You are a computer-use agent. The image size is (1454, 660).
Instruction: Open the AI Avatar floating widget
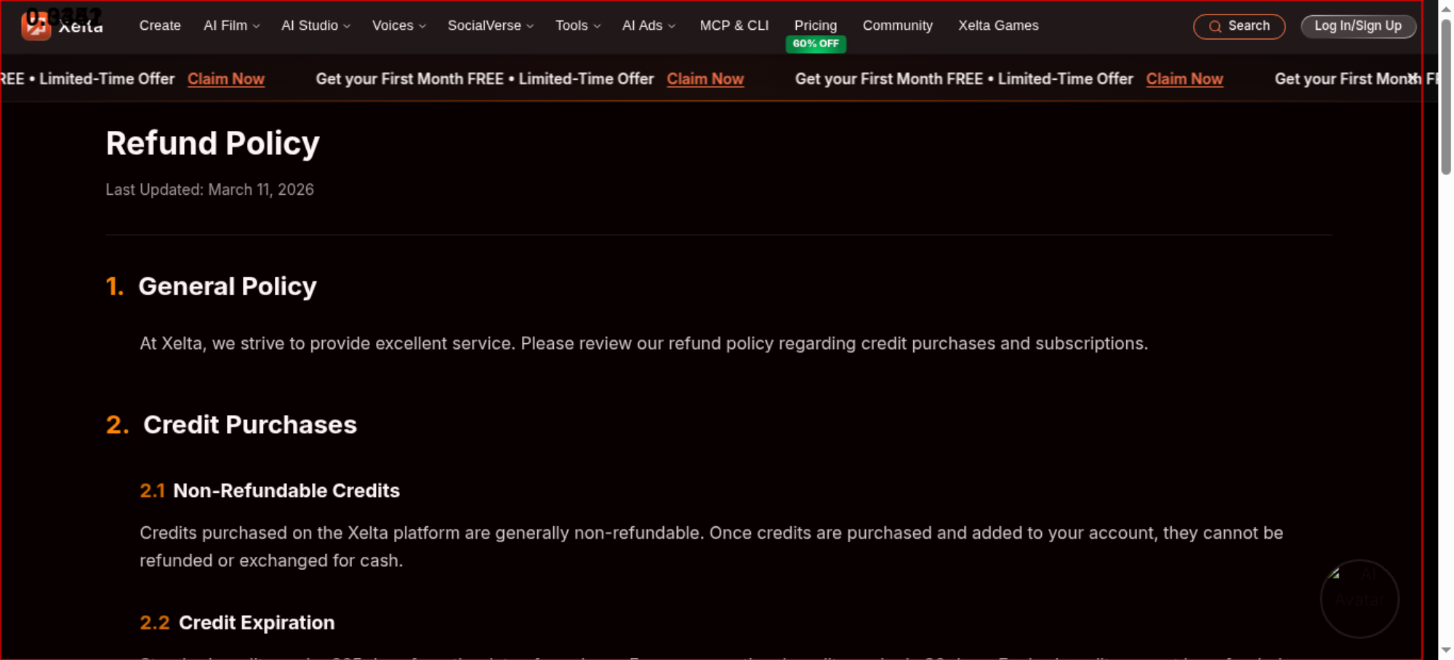(x=1359, y=598)
